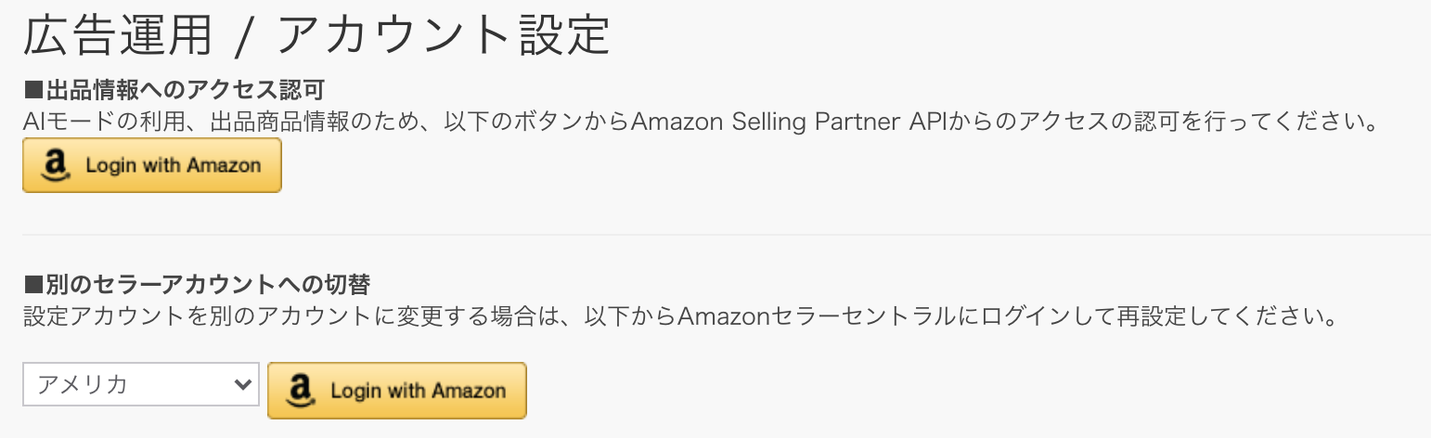Click the AIモードの利用 description sentence
The width and height of the screenshot is (1431, 438).
pyautogui.click(x=699, y=122)
